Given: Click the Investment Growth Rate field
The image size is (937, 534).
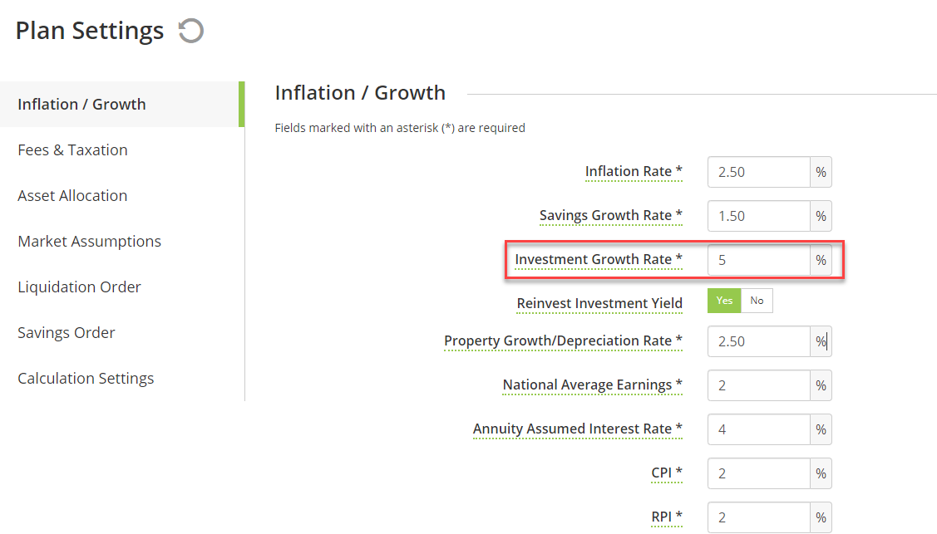Looking at the screenshot, I should click(759, 260).
